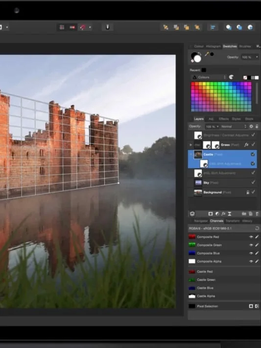Toggle Composite Red channel visibility eye
The width and height of the screenshot is (261, 348).
pos(251,237)
